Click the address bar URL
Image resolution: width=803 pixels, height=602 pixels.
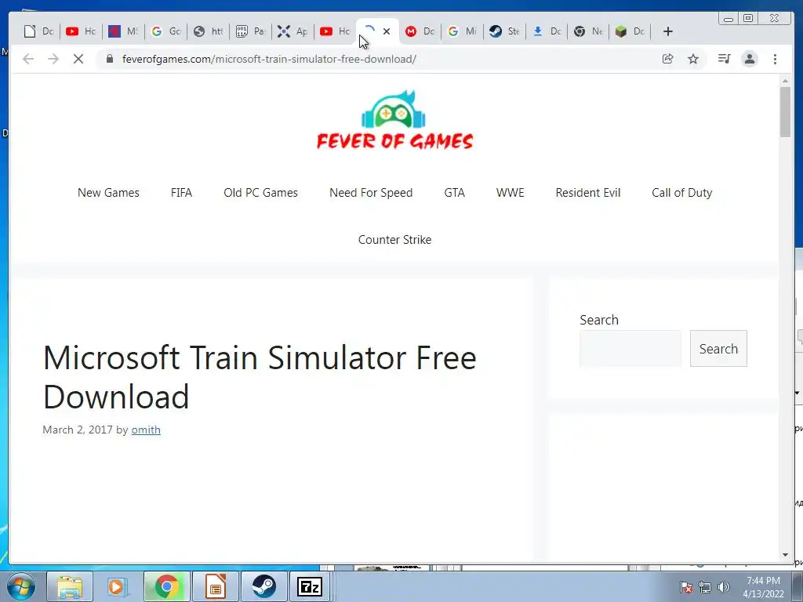click(x=270, y=59)
